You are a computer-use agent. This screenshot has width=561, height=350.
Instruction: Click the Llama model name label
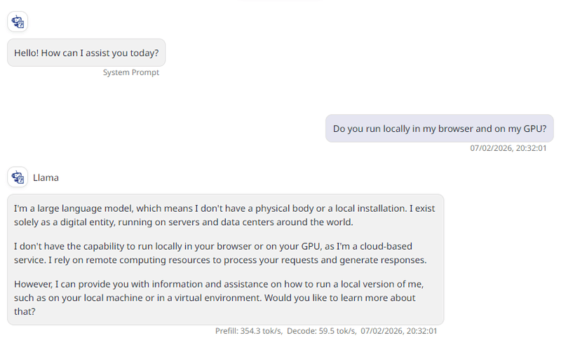click(x=46, y=177)
